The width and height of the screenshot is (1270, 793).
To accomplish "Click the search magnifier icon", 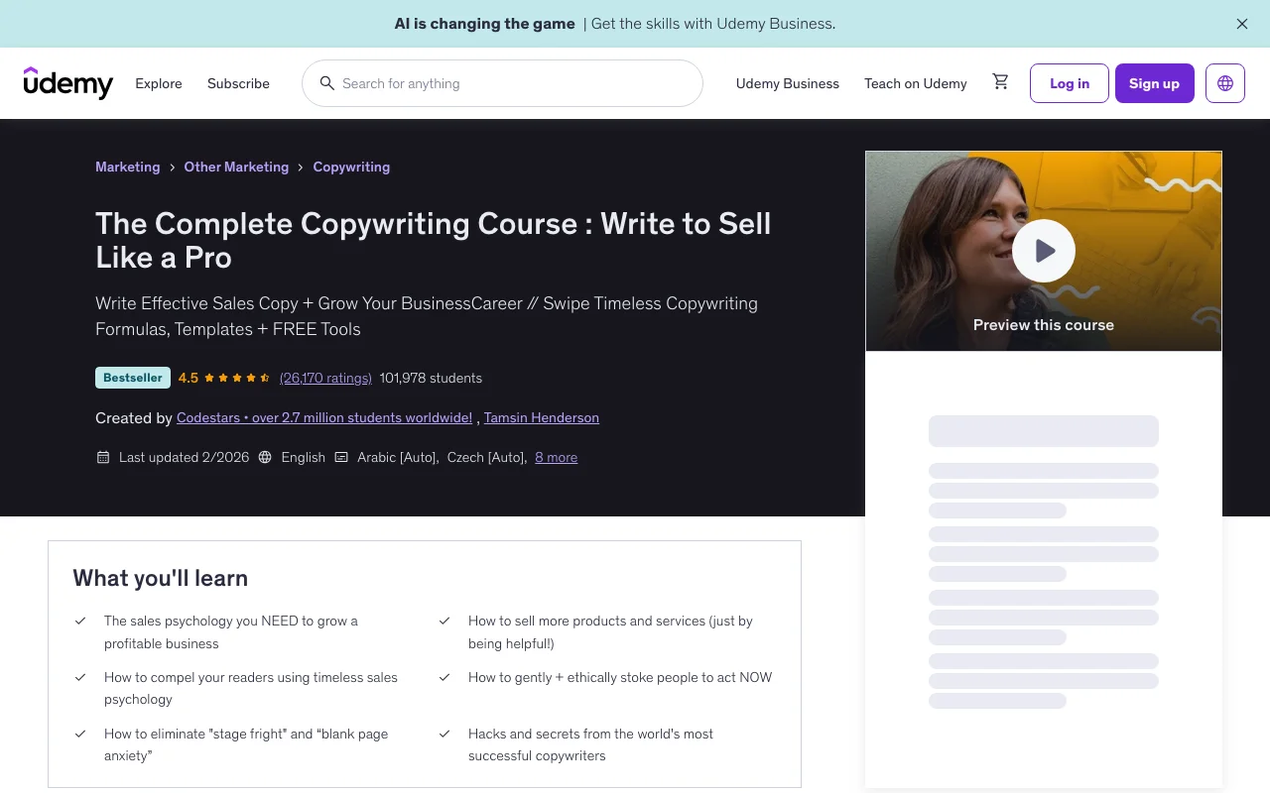I will [x=326, y=83].
